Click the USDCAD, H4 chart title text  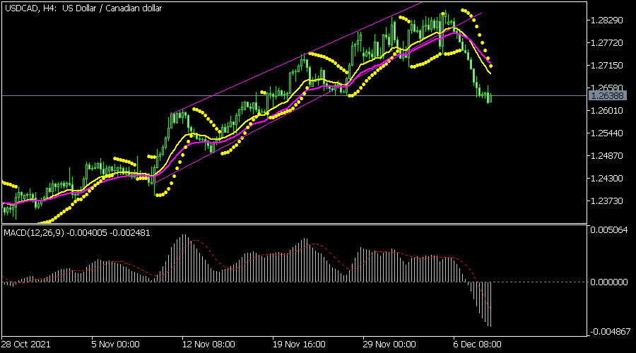click(83, 8)
